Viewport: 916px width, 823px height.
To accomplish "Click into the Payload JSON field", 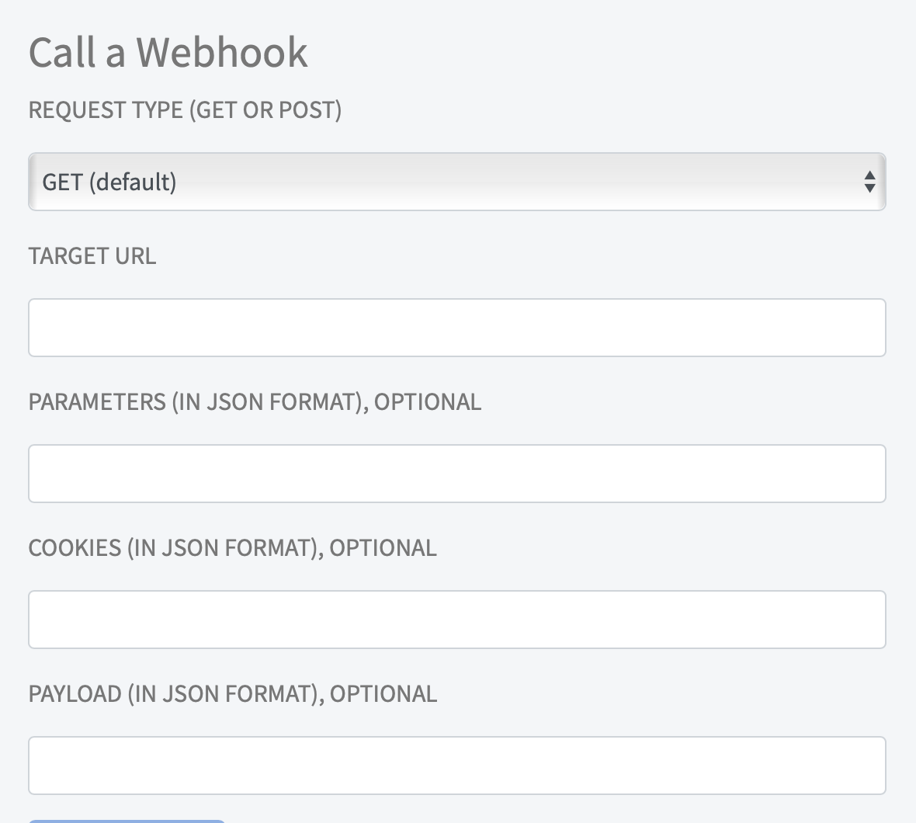I will (x=456, y=766).
